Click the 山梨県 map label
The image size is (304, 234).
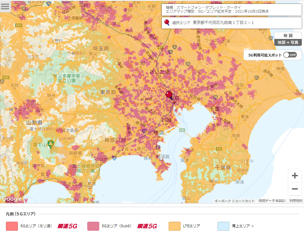35,123
